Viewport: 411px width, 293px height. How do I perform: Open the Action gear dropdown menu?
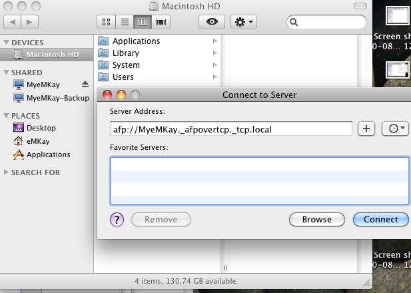244,22
